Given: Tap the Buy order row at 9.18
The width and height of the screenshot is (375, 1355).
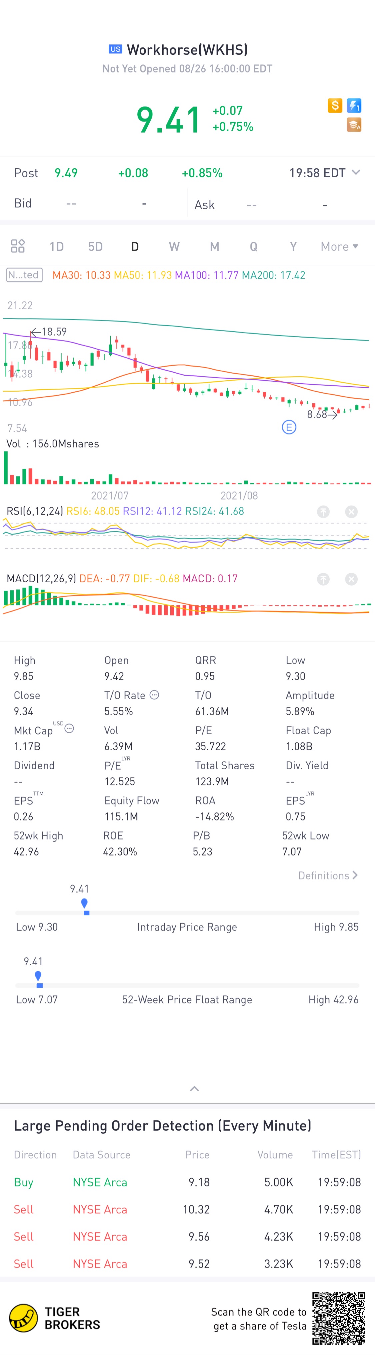Looking at the screenshot, I should click(187, 1182).
